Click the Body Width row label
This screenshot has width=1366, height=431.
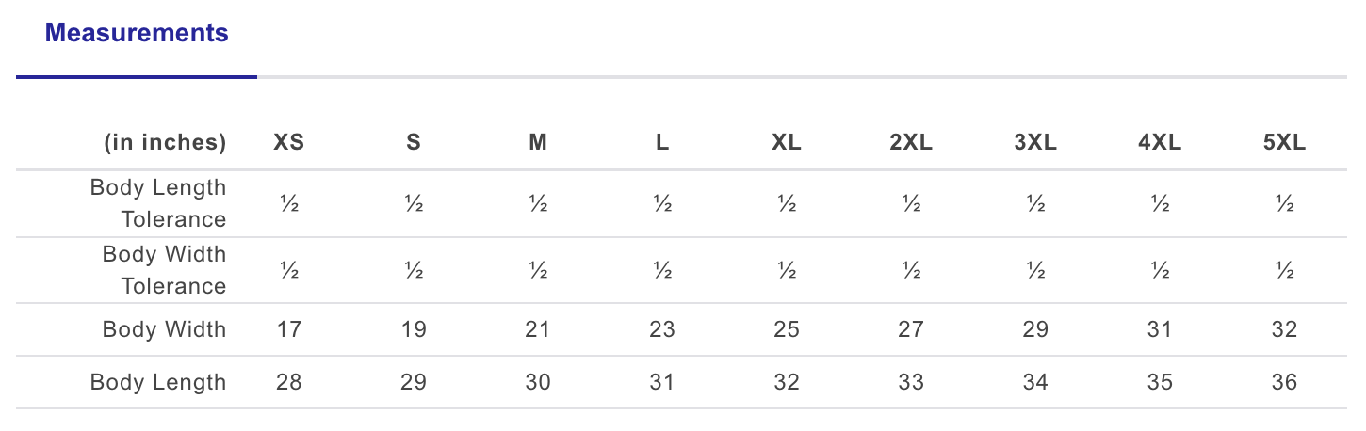[165, 329]
